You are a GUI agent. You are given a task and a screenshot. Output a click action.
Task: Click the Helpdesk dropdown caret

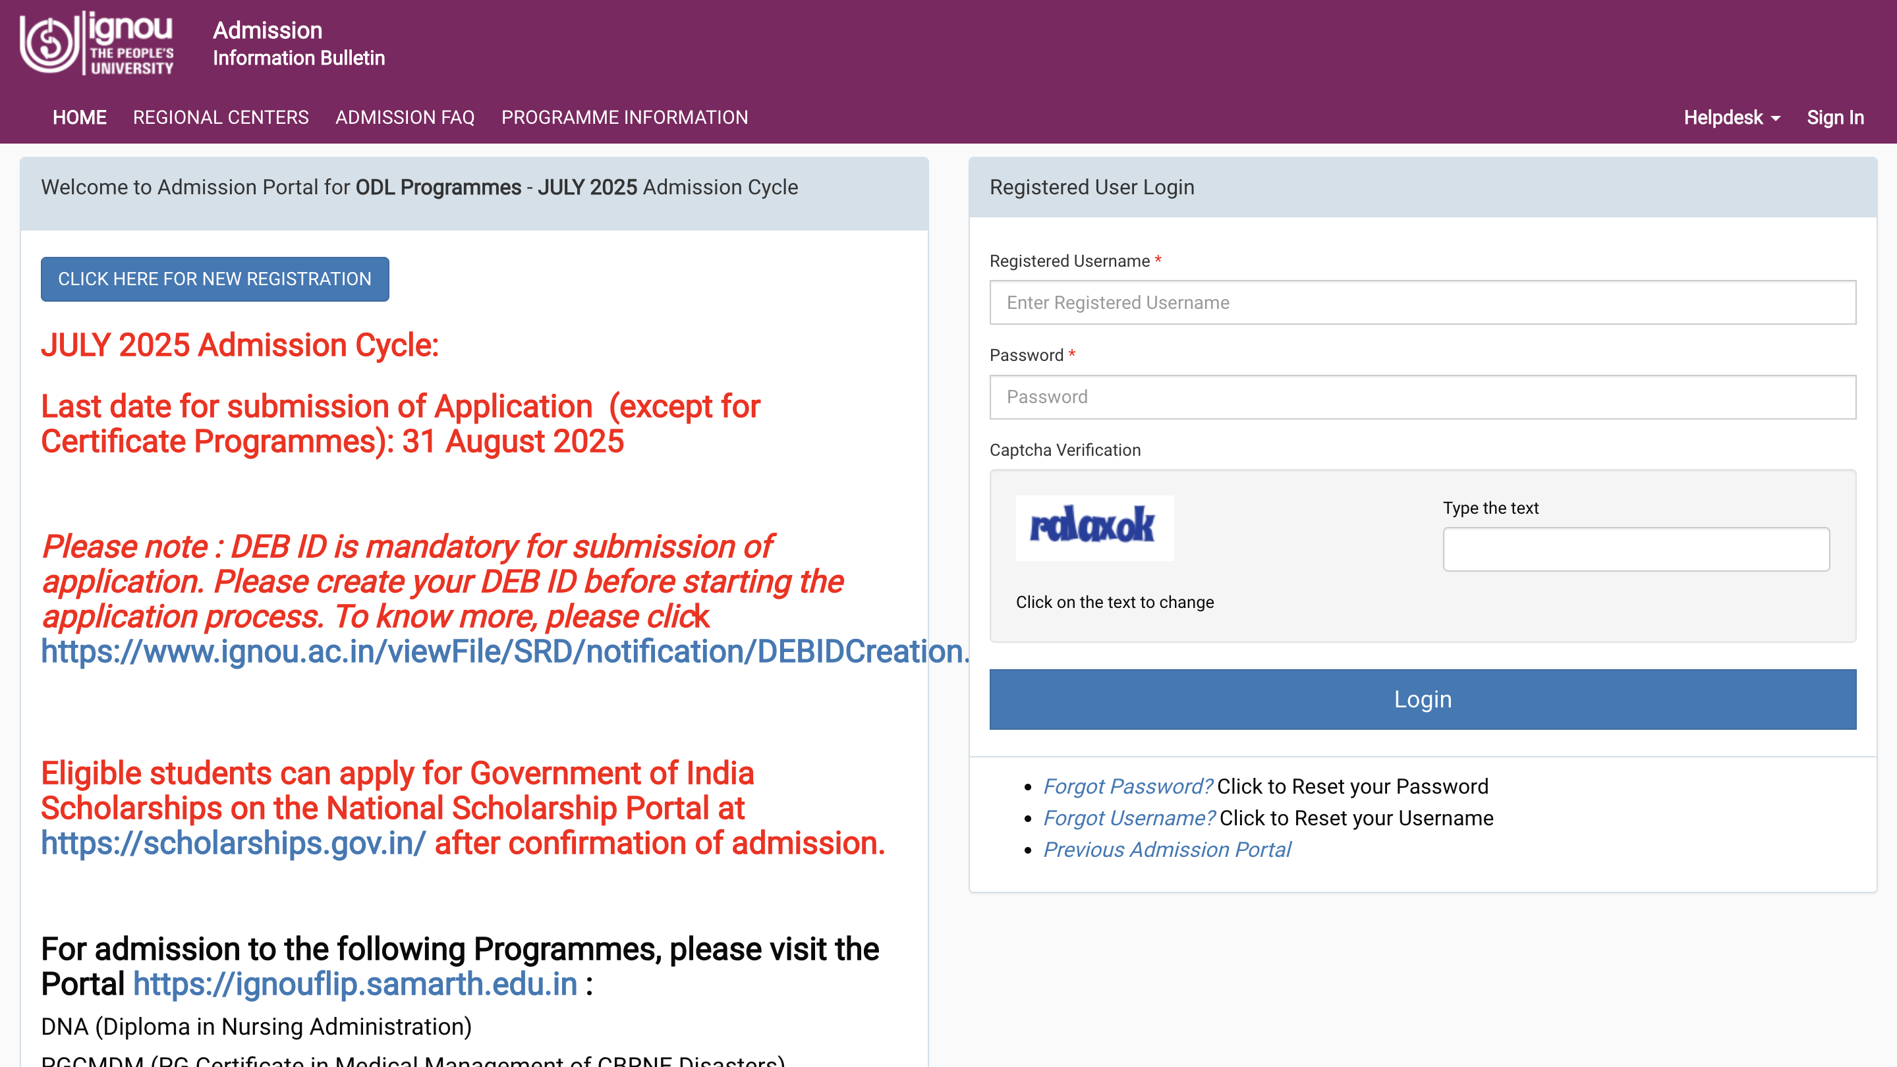tap(1776, 119)
